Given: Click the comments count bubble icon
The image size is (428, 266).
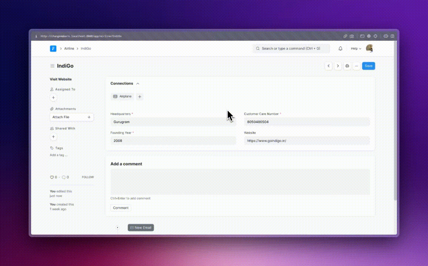Looking at the screenshot, I should [64, 177].
